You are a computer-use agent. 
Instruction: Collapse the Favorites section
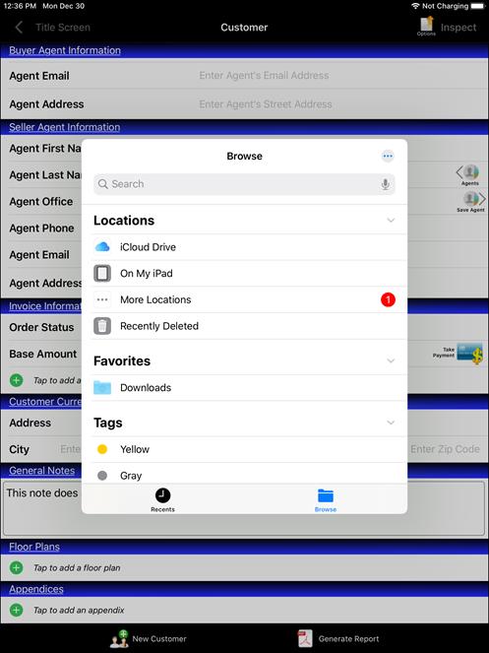tap(391, 360)
